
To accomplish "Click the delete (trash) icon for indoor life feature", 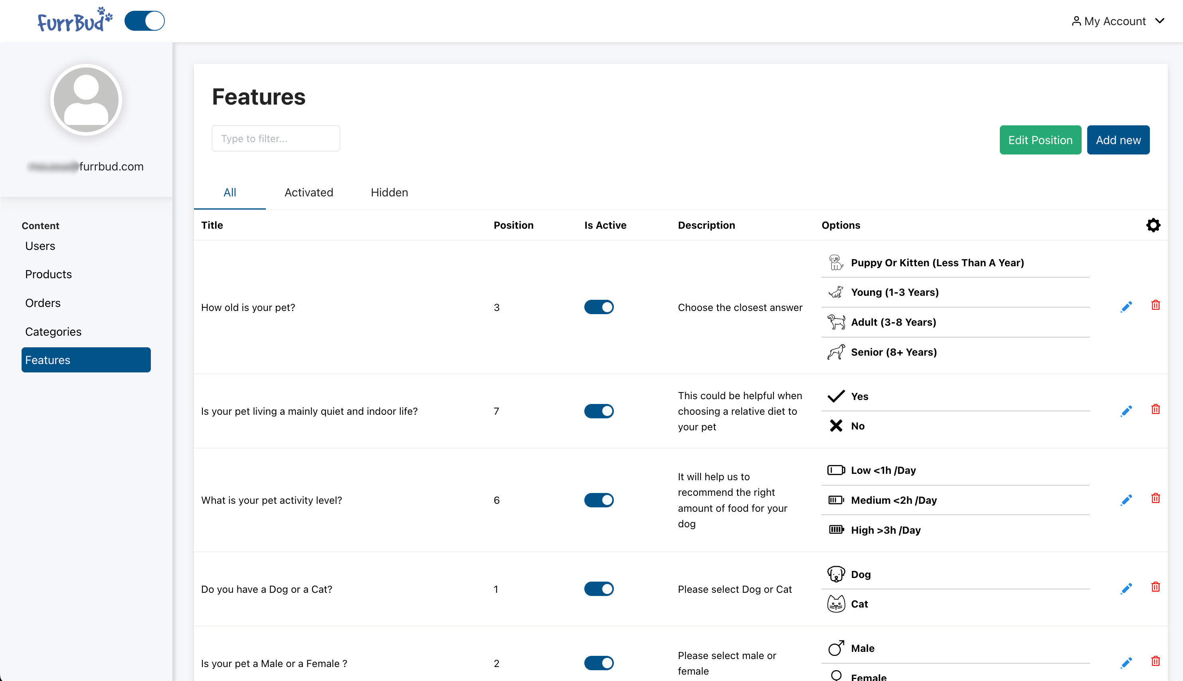I will (1155, 410).
